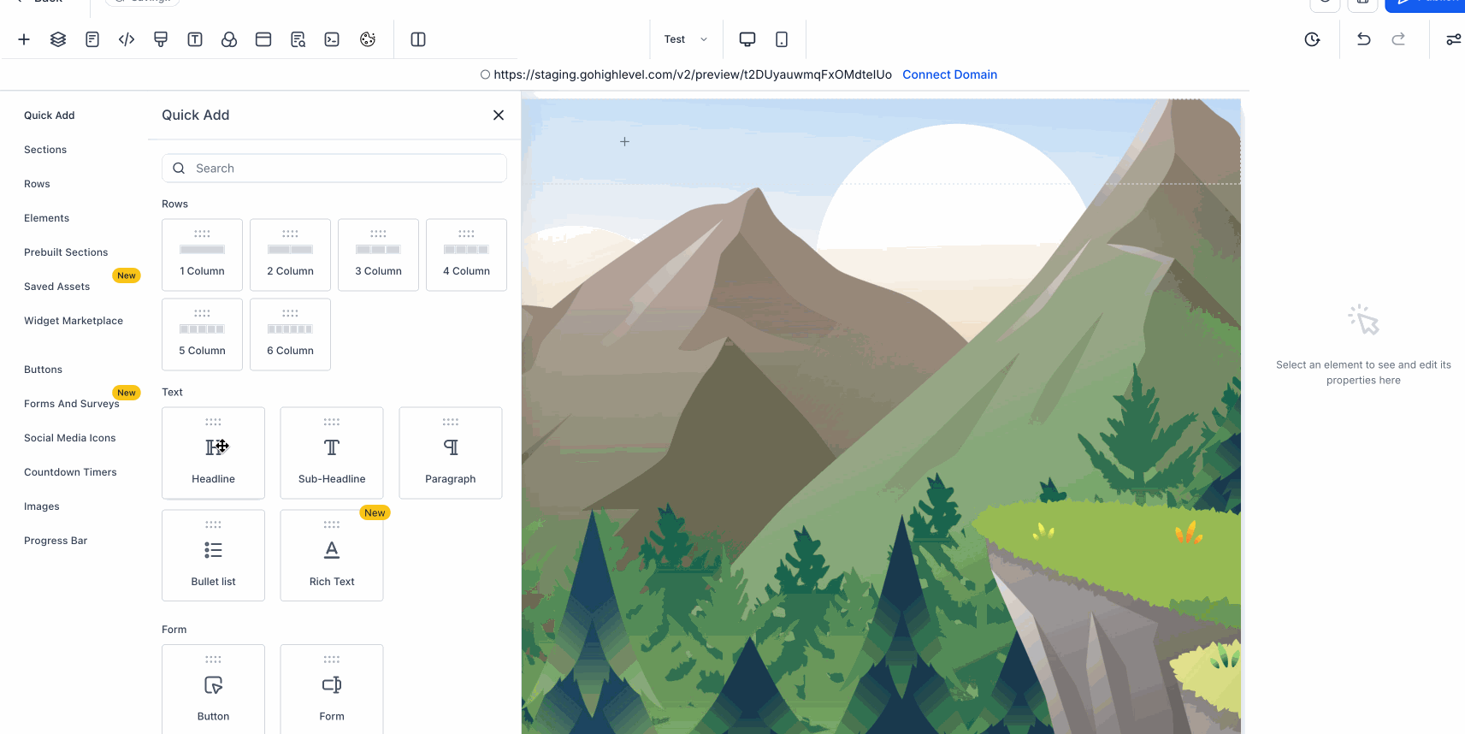1465x734 pixels.
Task: Click the Quick Add search field
Action: [334, 169]
